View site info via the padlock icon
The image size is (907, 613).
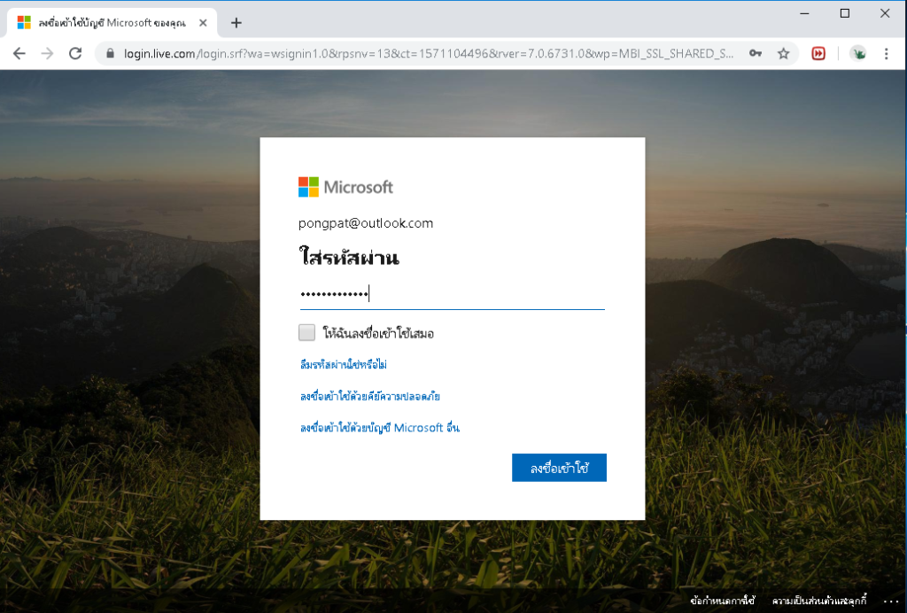110,54
